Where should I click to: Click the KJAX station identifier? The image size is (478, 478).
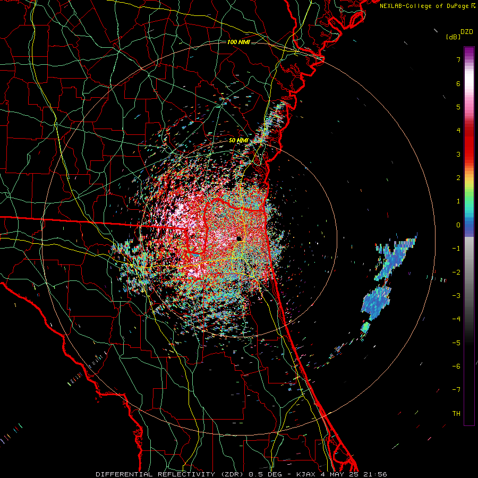(306, 474)
